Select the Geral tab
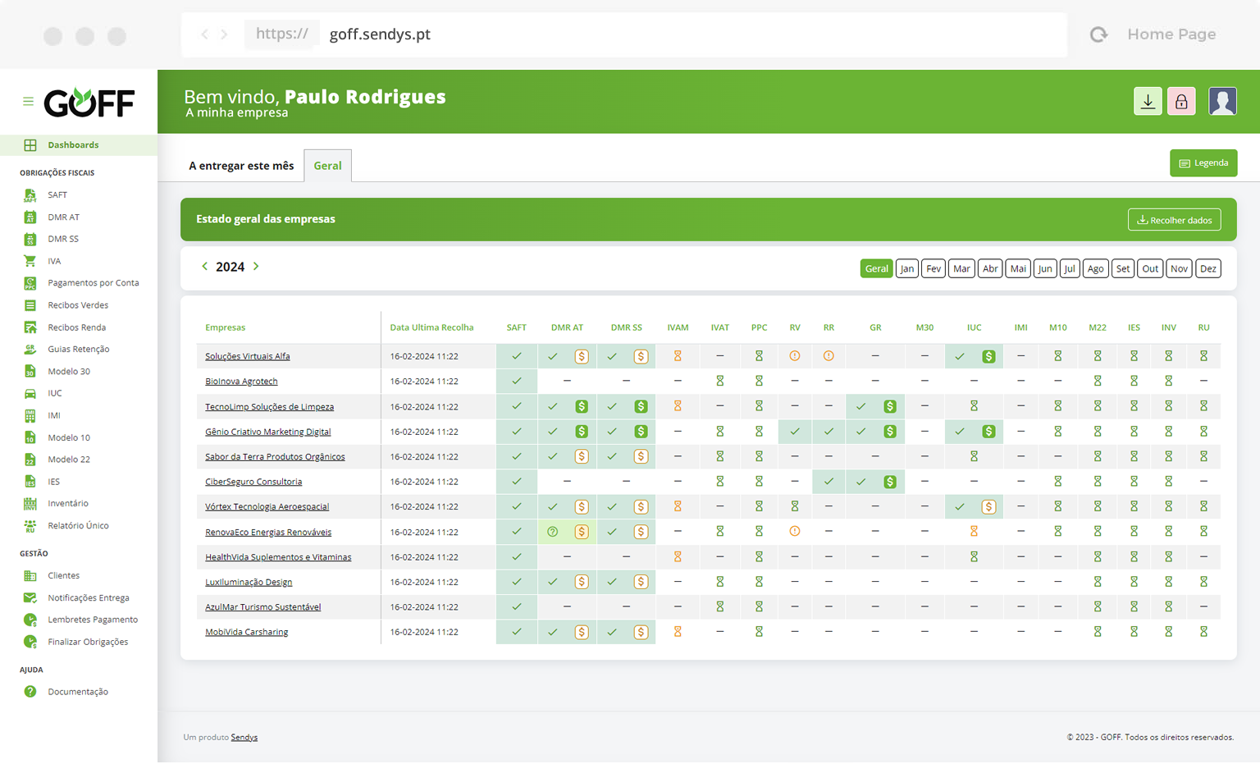1260x764 pixels. tap(327, 166)
